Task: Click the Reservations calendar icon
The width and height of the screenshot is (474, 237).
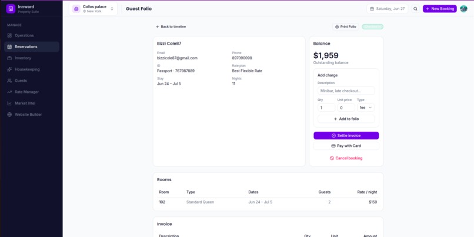Action: 9,47
